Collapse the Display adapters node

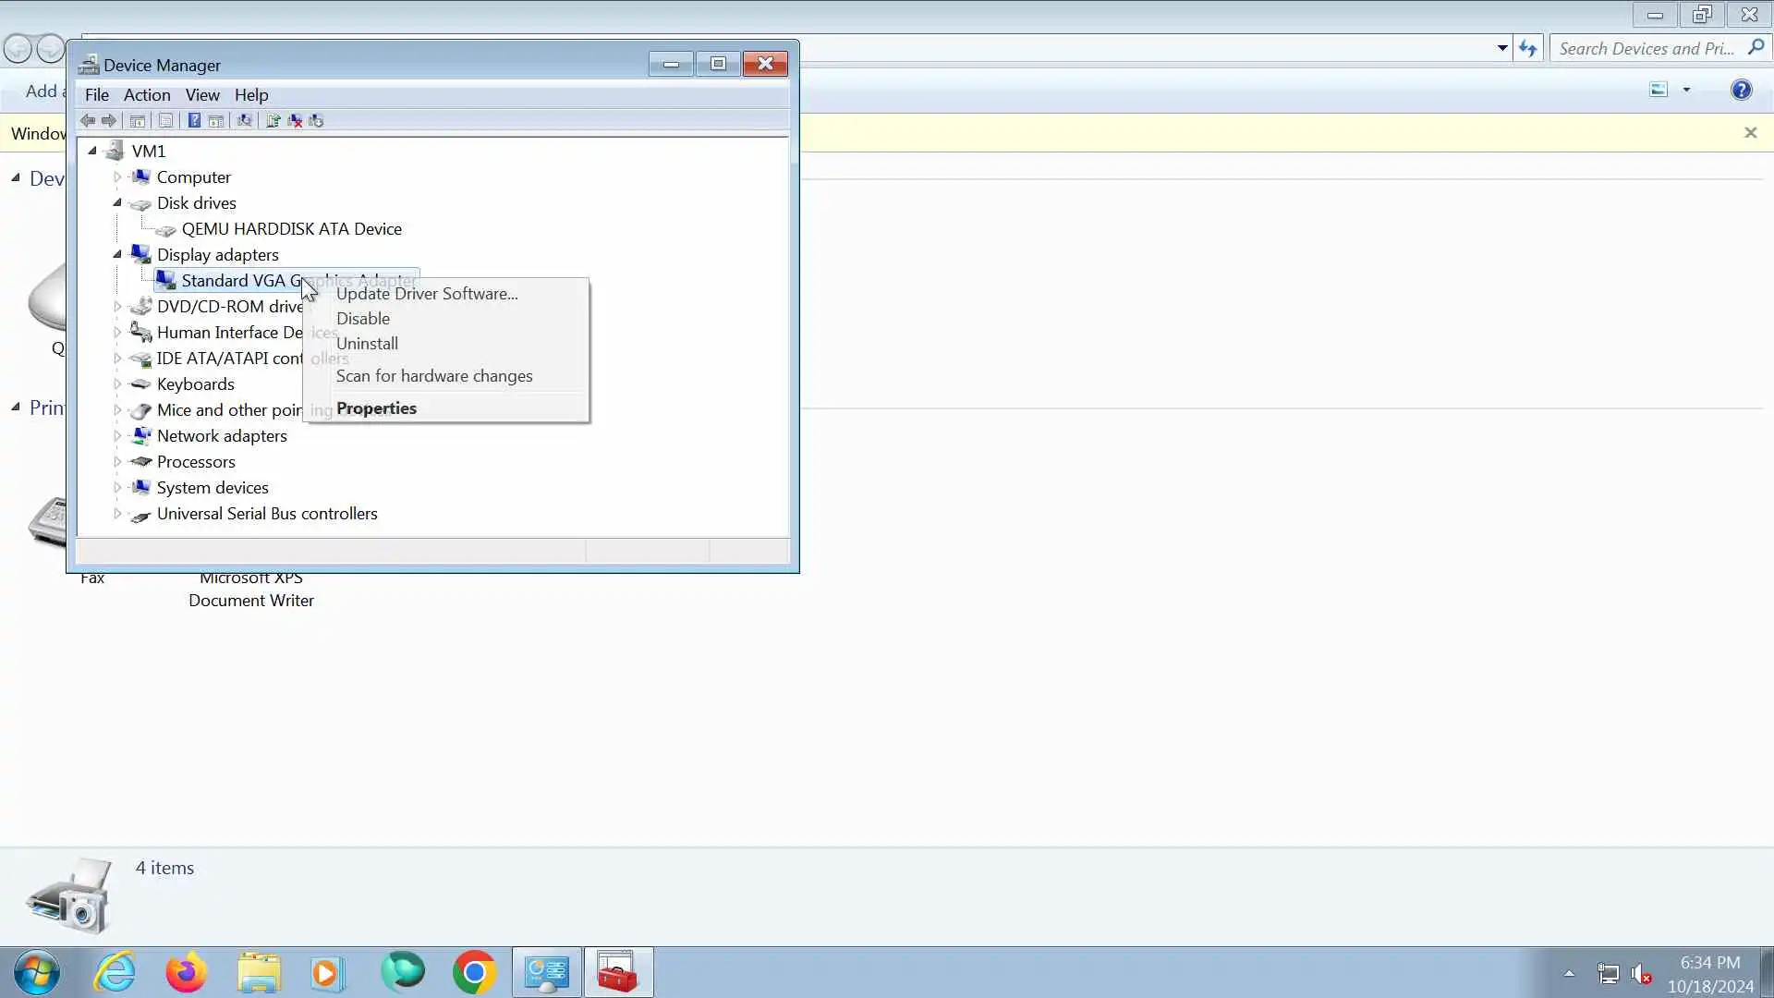(x=117, y=254)
